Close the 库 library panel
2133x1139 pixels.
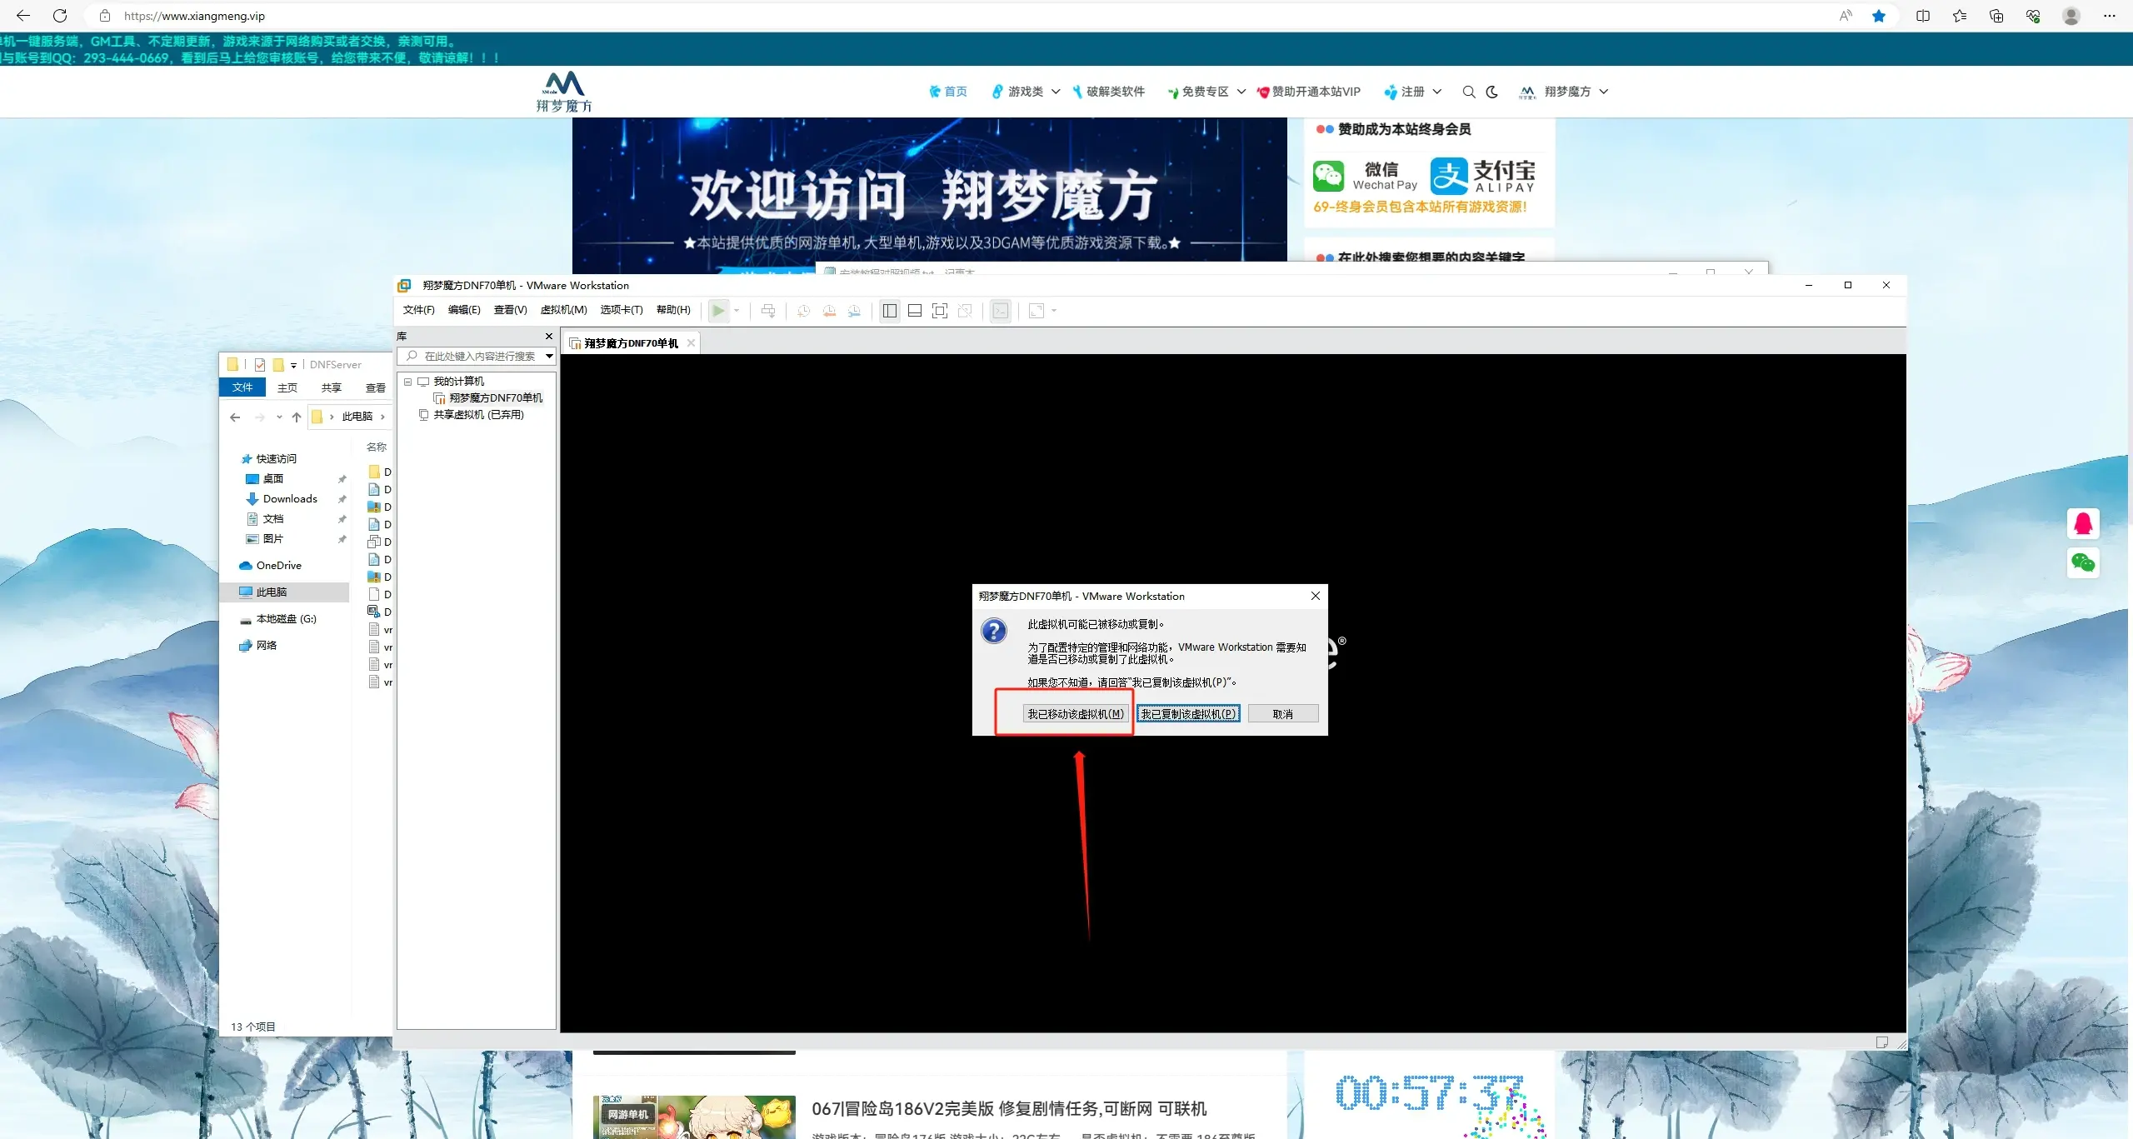tap(548, 337)
